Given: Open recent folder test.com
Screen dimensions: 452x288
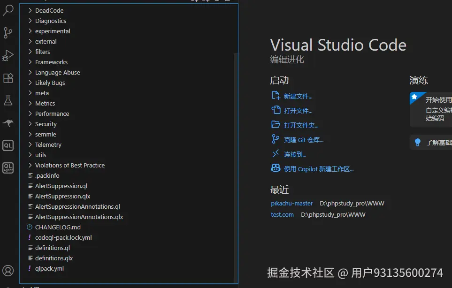Looking at the screenshot, I should point(282,214).
